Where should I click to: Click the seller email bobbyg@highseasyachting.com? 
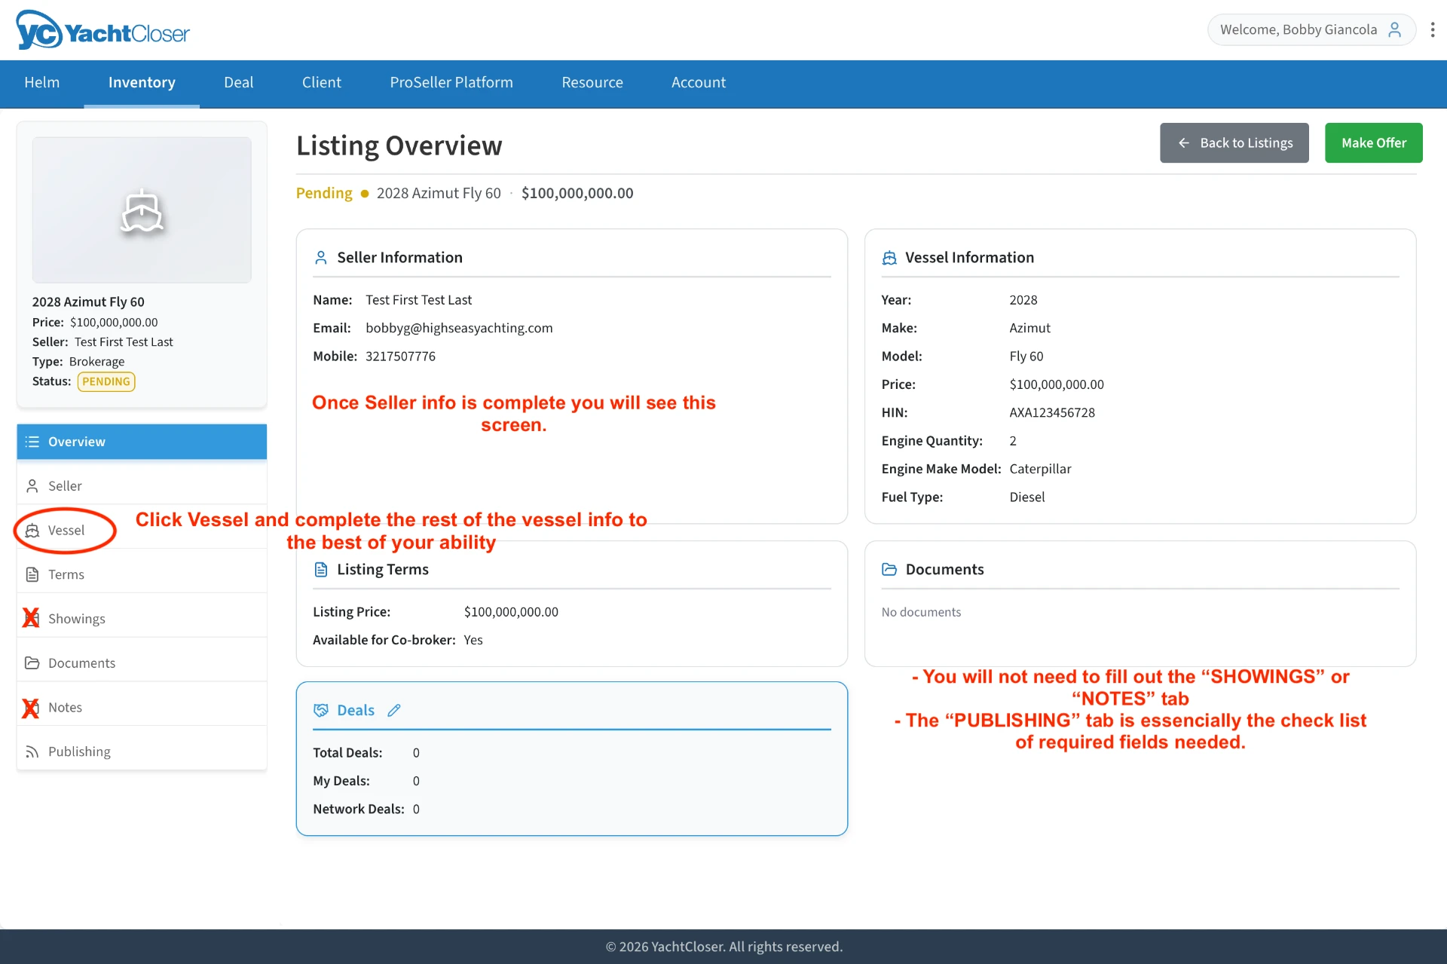click(x=459, y=329)
